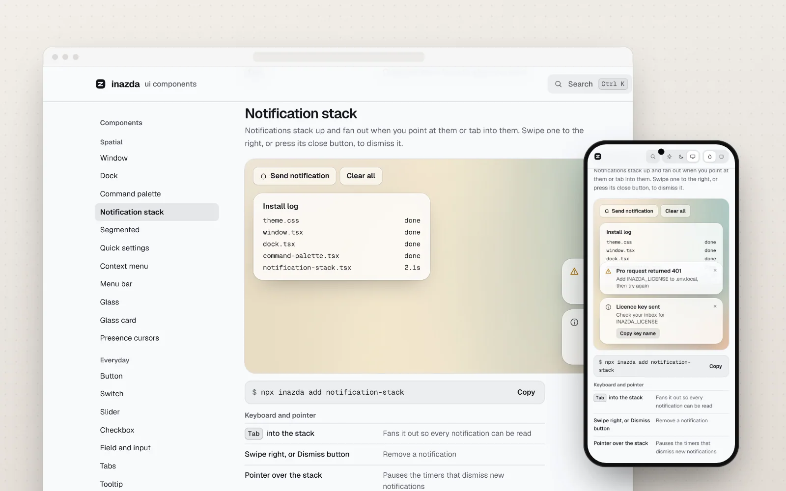Click the inazda logo on the phone preview
This screenshot has height=491, width=786.
[598, 157]
